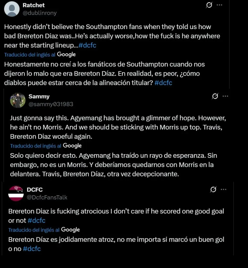
Task: Click 'Traducido del inglés al' under Sammy's tweet
Action: point(35,146)
